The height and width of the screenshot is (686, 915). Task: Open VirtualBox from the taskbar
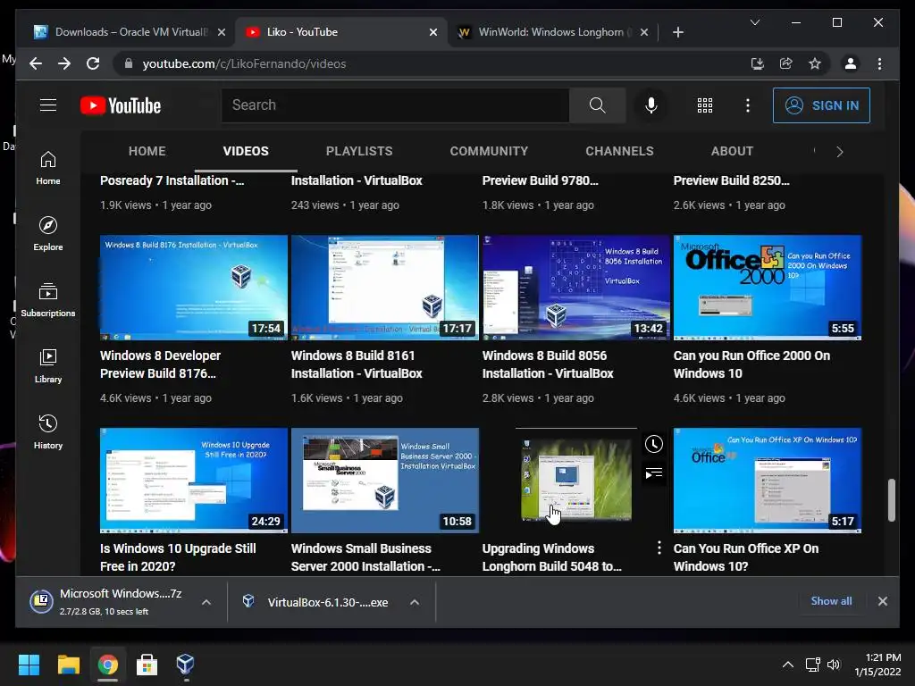(185, 665)
